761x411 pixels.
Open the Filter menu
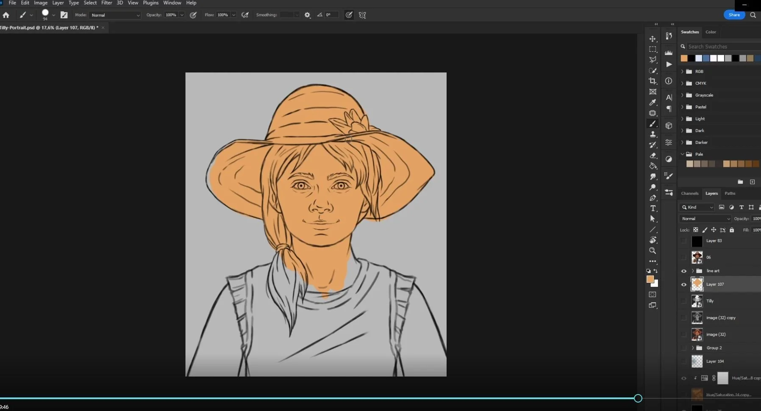(x=106, y=3)
